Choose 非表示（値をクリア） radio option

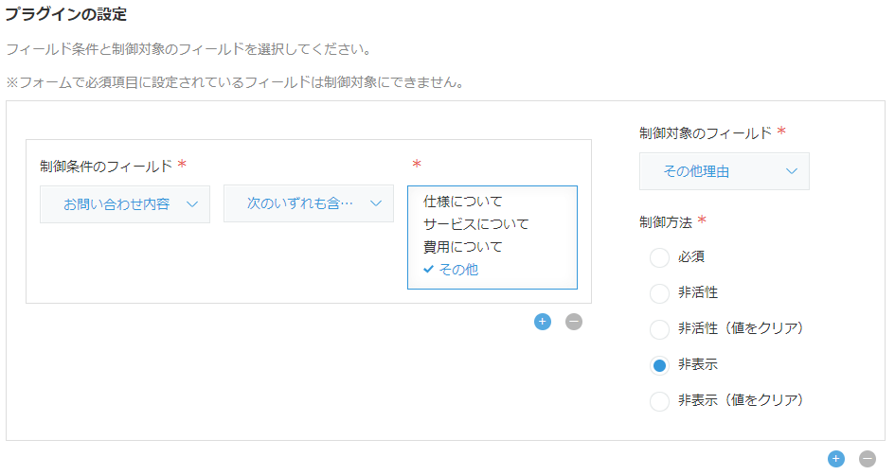click(660, 401)
